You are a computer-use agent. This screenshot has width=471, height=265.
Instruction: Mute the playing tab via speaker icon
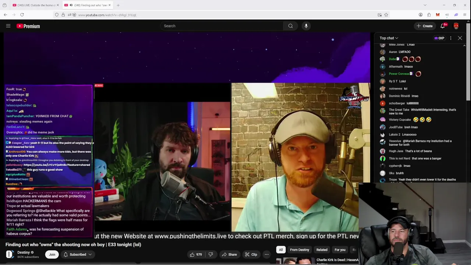pos(71,5)
